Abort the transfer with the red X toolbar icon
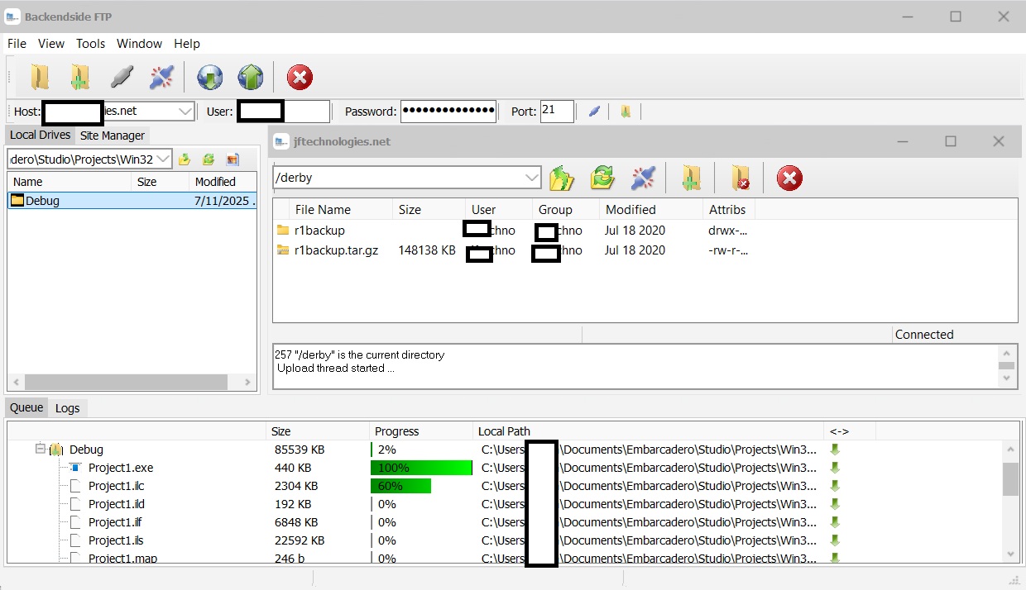The height and width of the screenshot is (590, 1026). coord(300,77)
